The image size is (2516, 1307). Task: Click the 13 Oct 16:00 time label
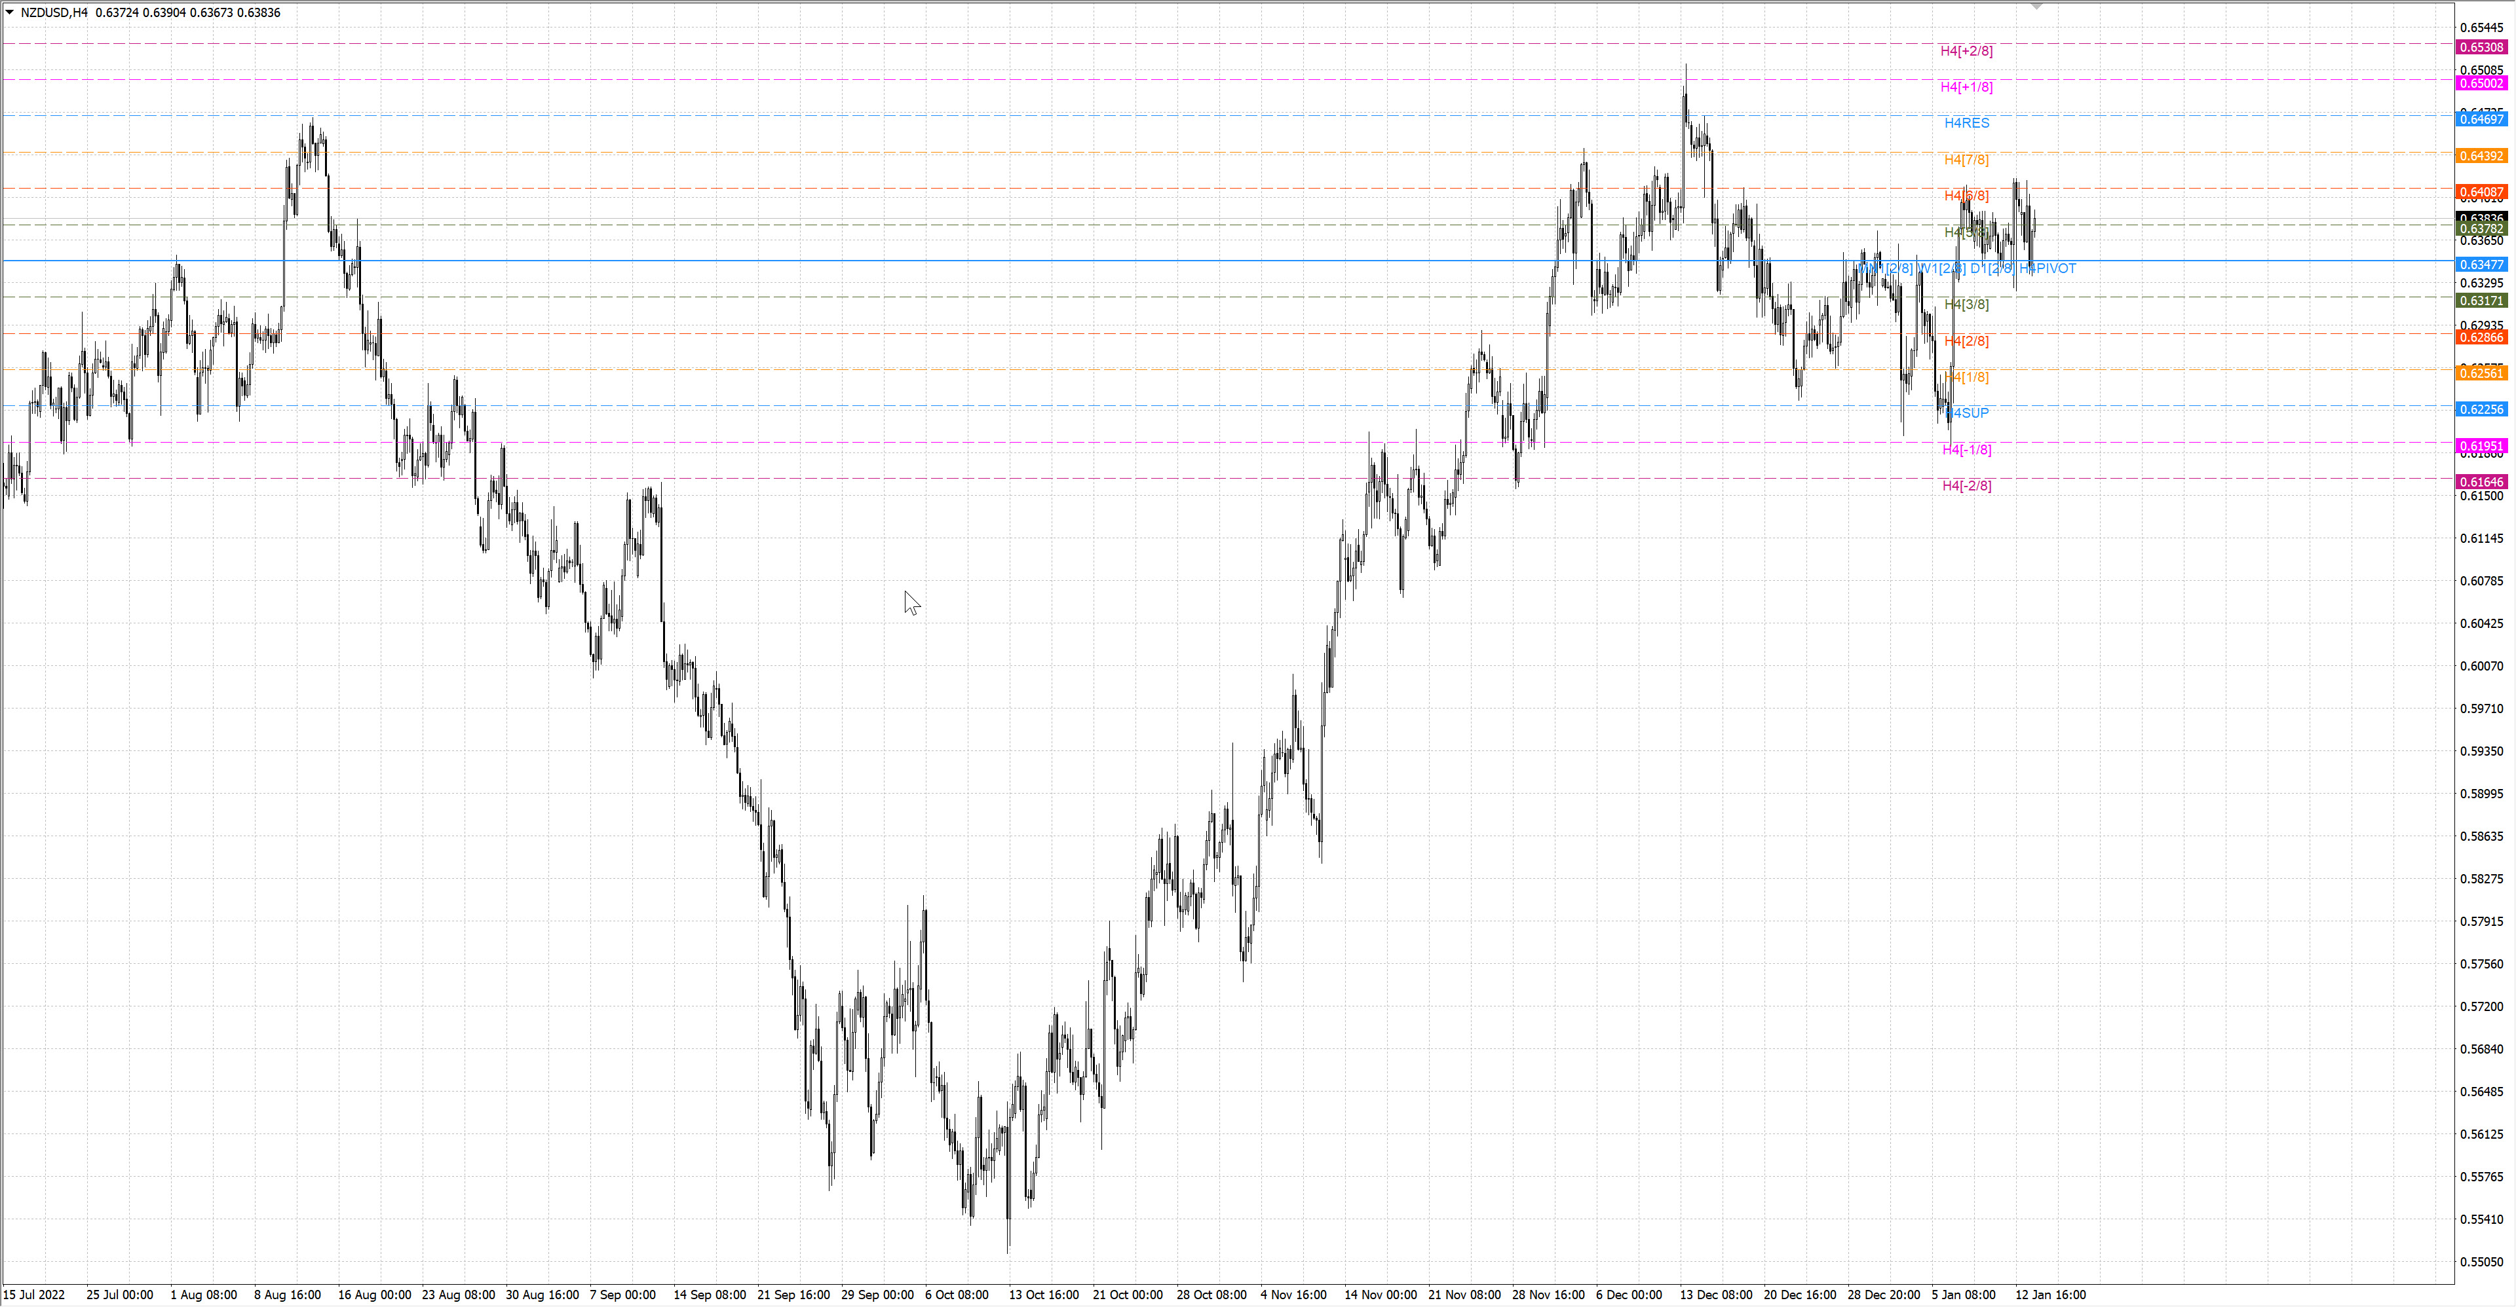click(1044, 1295)
